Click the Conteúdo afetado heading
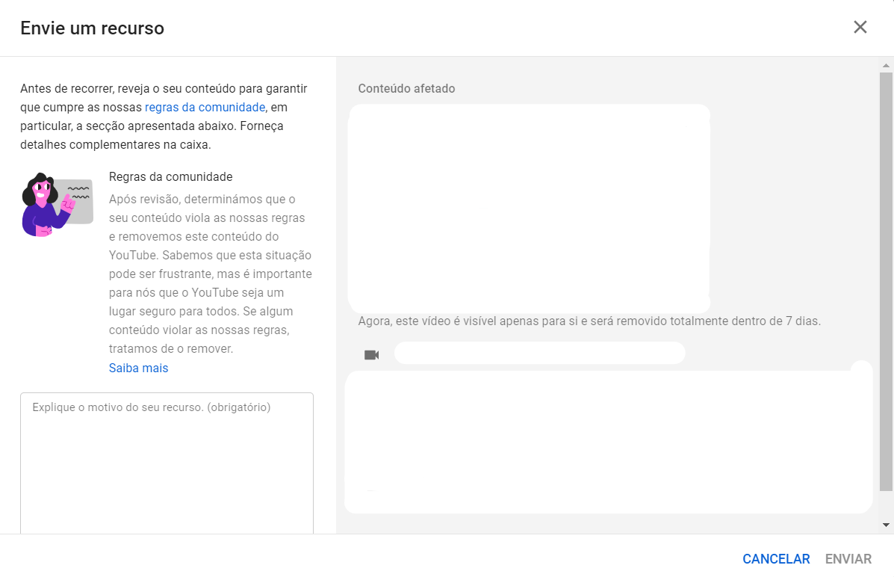 406,88
